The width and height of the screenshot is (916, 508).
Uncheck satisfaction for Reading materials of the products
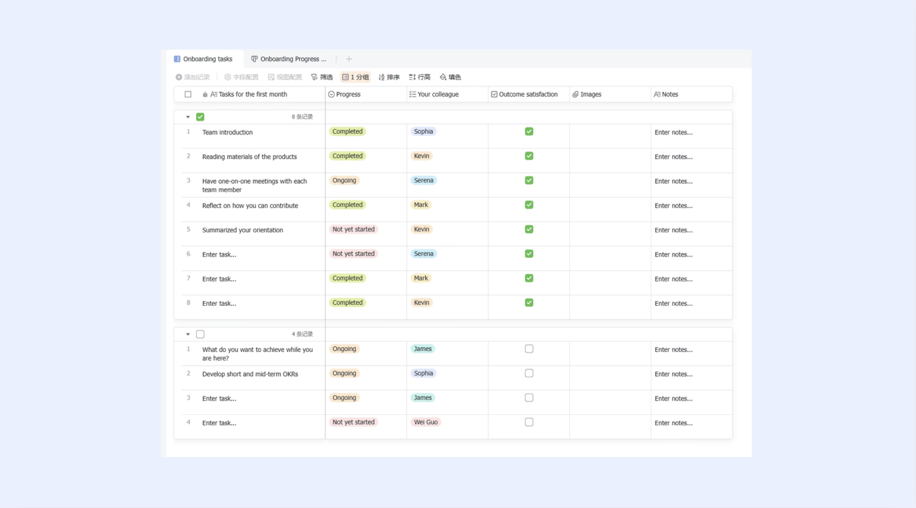click(529, 156)
